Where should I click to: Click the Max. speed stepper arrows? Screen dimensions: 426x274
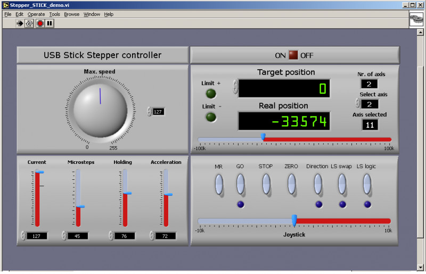point(149,112)
